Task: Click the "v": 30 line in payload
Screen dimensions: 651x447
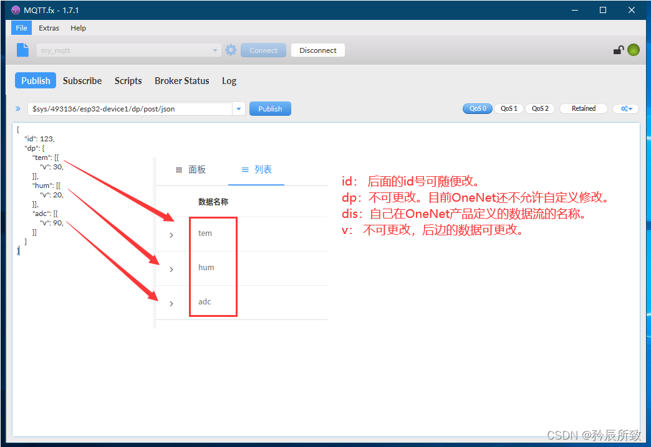Action: (x=52, y=167)
